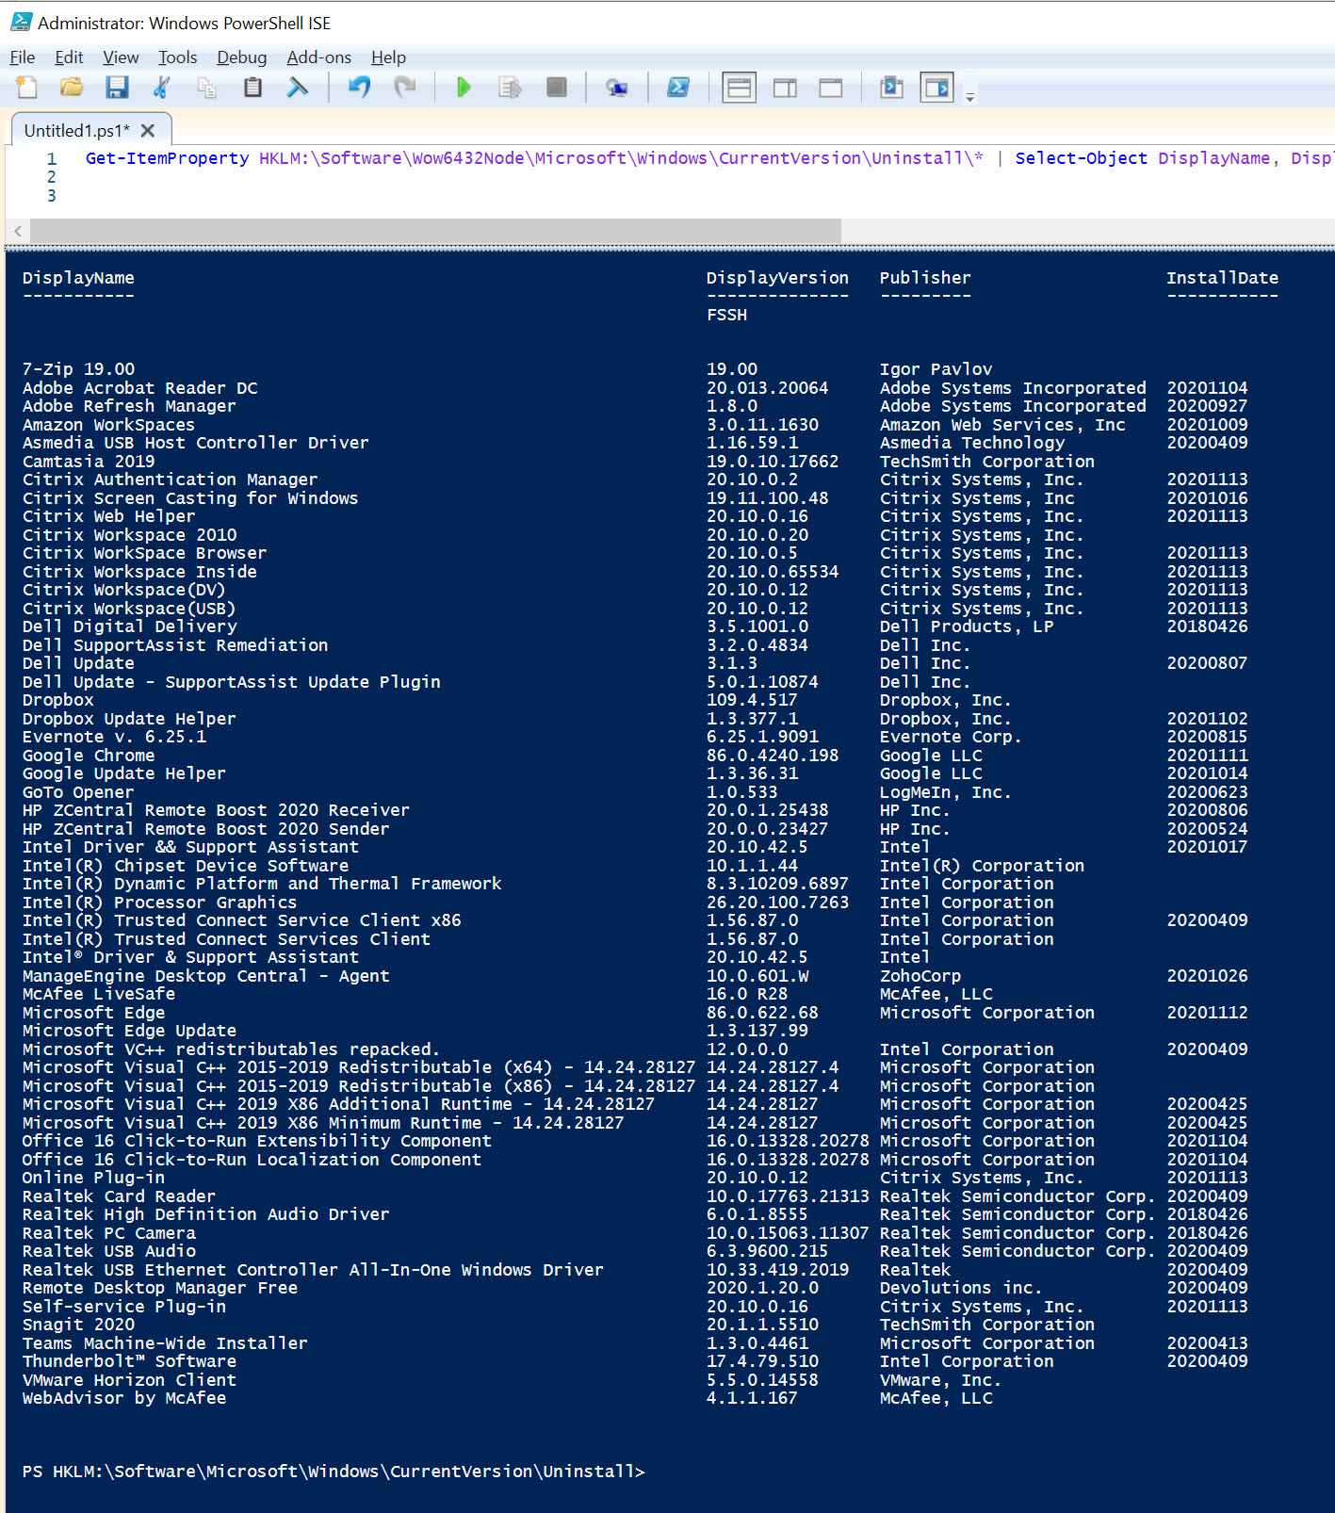Show script pane on the right layout
Viewport: 1335px width, 1513px height.
pyautogui.click(x=785, y=88)
